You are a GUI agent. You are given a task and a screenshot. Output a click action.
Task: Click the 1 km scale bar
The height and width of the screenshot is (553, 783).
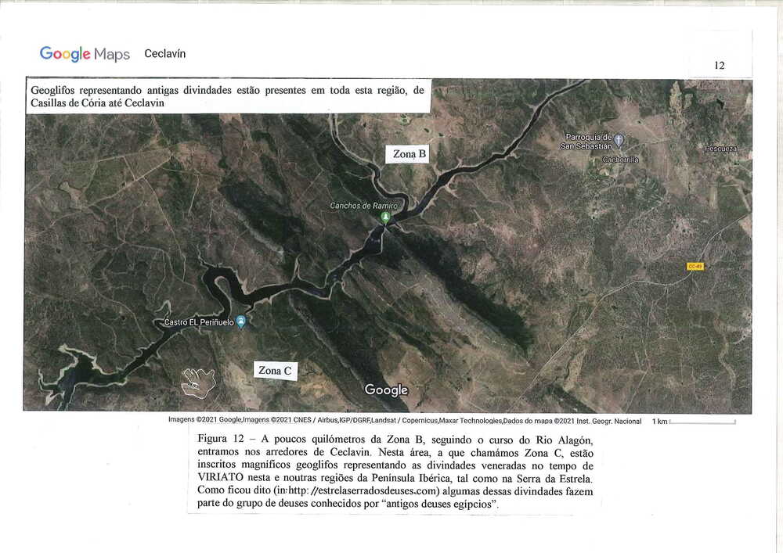pos(702,422)
